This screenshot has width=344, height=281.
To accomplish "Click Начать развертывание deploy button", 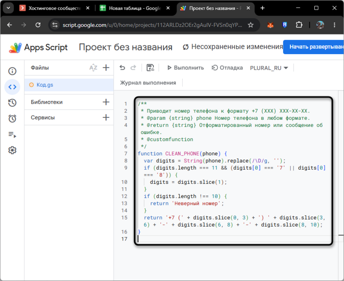I will tap(313, 47).
